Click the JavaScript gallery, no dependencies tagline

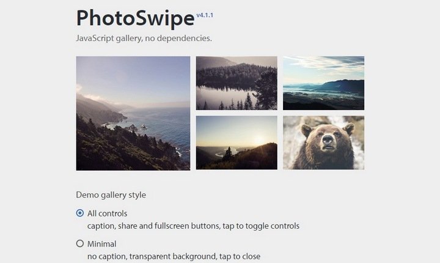[x=144, y=38]
